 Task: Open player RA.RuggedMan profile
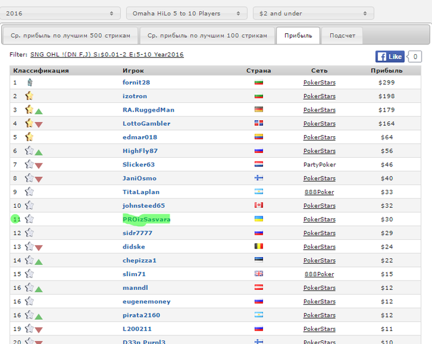click(149, 110)
